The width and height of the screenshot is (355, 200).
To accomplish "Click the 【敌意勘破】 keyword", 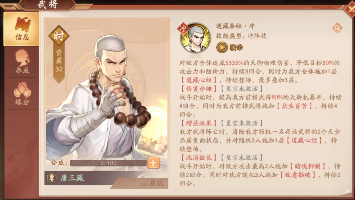I will [298, 175].
